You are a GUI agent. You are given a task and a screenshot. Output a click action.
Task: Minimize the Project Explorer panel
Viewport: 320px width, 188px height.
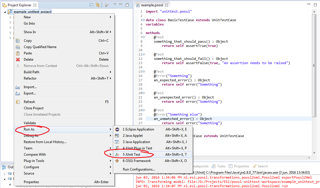pos(121,4)
